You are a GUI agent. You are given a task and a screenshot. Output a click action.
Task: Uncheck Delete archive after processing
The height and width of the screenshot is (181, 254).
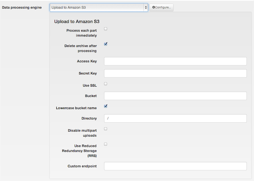coord(105,44)
